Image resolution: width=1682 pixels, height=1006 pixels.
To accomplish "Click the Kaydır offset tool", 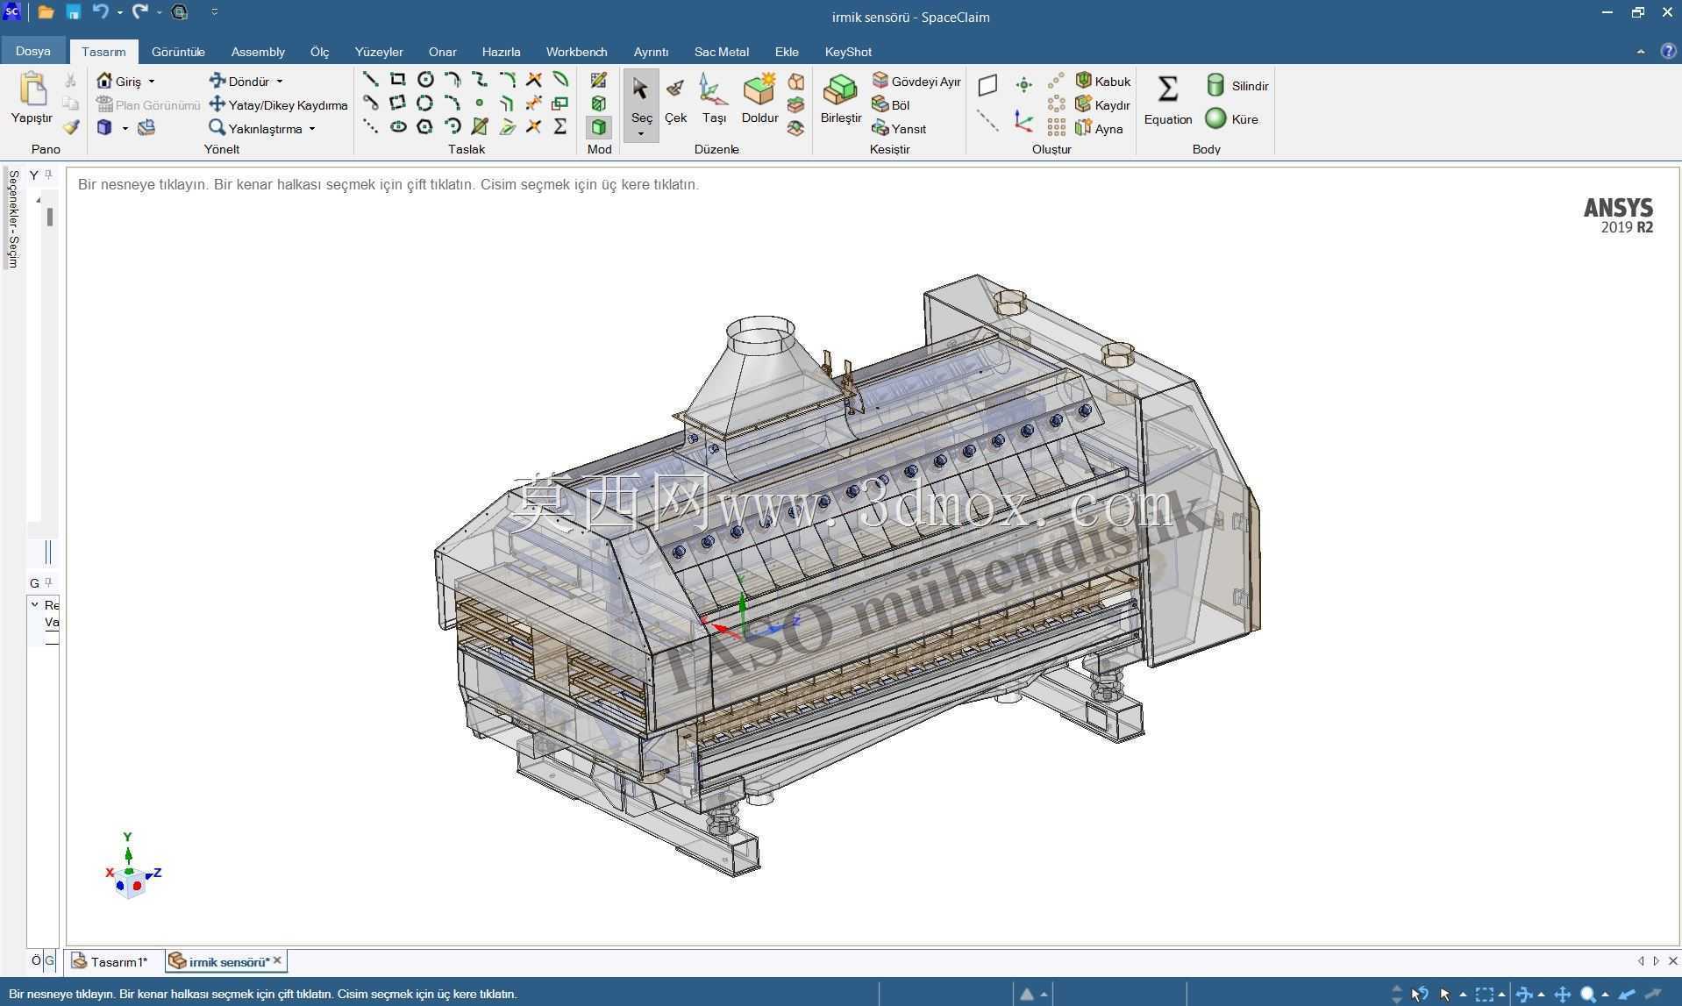I will pos(1103,105).
